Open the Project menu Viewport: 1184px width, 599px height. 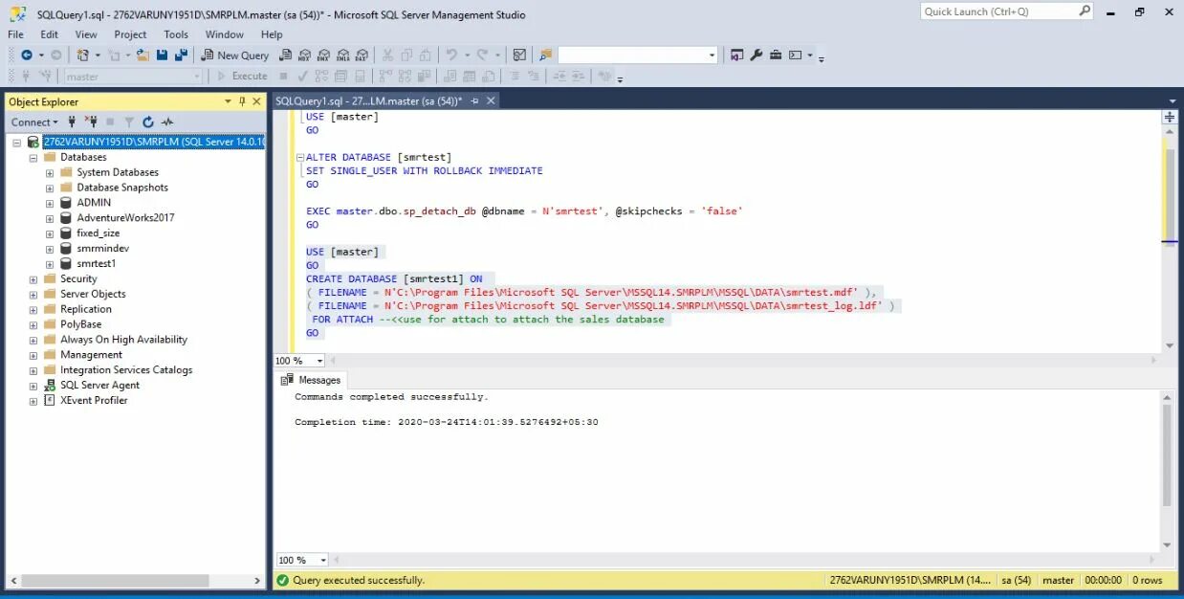[x=130, y=34]
